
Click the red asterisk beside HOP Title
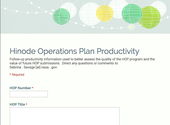pyautogui.click(x=26, y=105)
